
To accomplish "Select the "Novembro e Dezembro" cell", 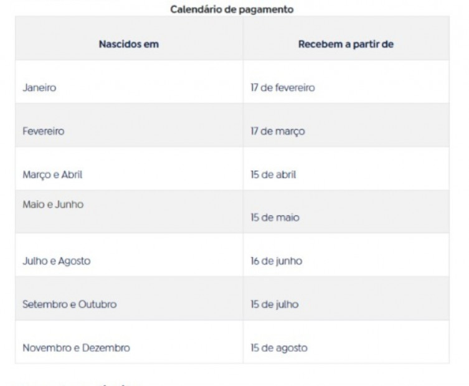I will 76,348.
